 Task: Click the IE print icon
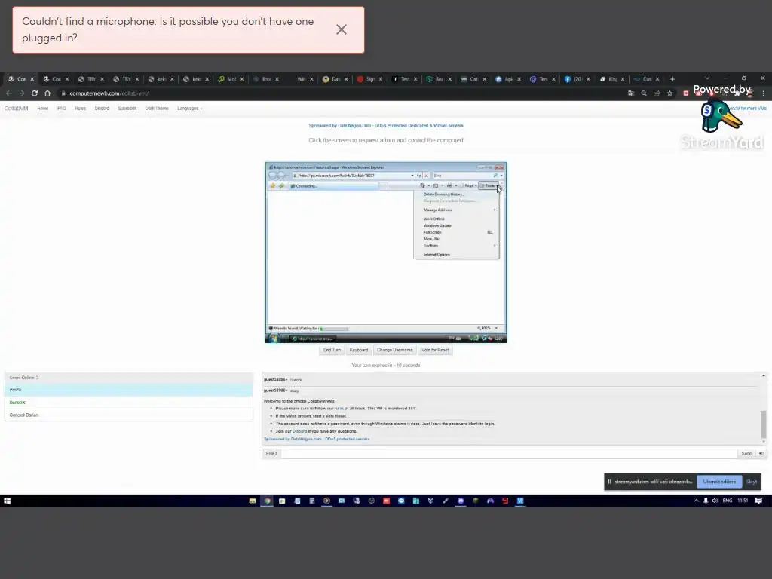449,185
